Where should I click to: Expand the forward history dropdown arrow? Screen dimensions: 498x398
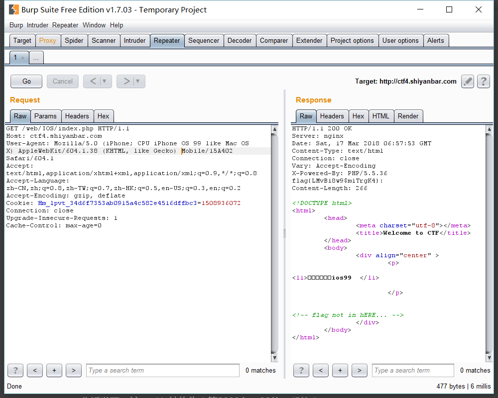coord(138,82)
